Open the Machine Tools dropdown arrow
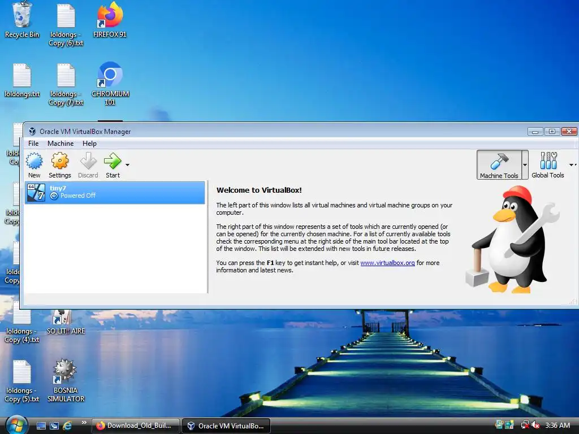 pos(525,165)
